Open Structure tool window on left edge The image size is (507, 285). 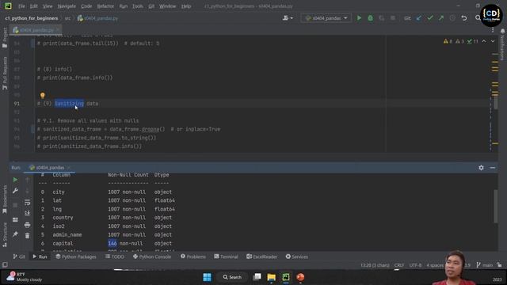tap(5, 234)
